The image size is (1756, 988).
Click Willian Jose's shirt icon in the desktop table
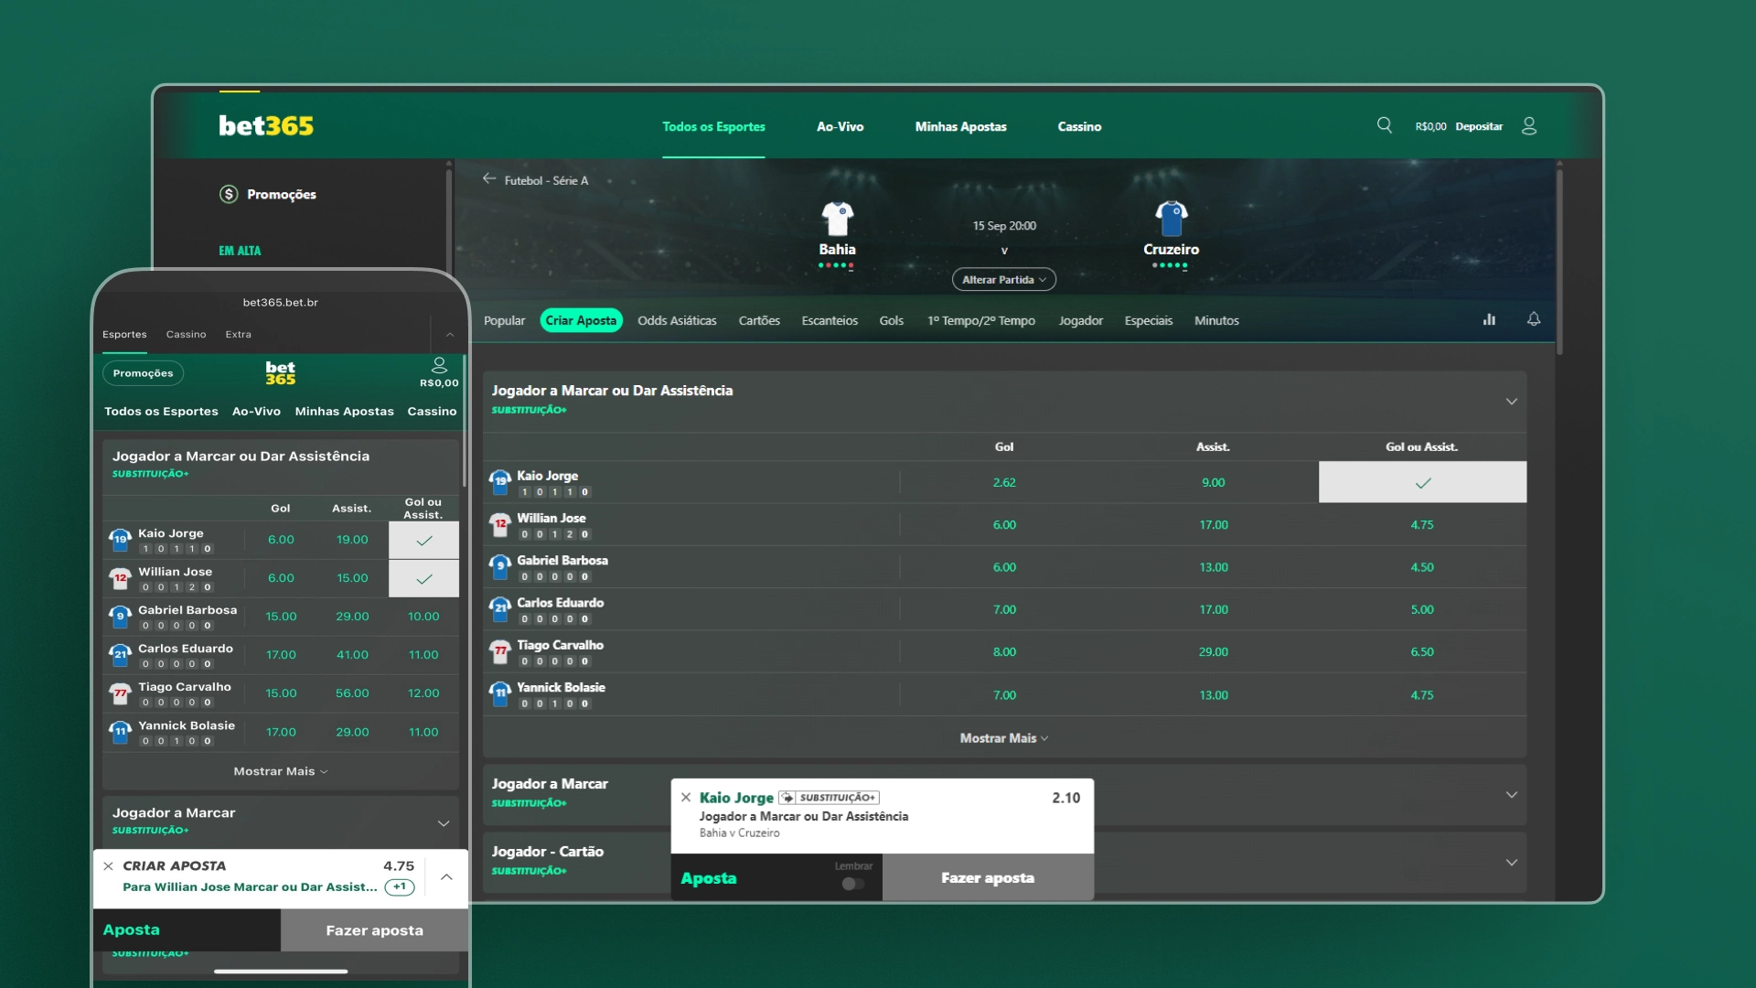tap(500, 524)
